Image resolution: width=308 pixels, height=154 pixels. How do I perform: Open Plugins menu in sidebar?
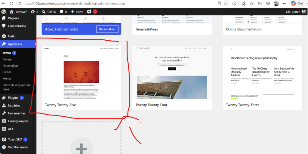[x=18, y=98]
